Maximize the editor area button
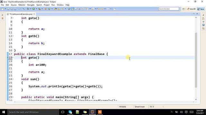 [197, 14]
